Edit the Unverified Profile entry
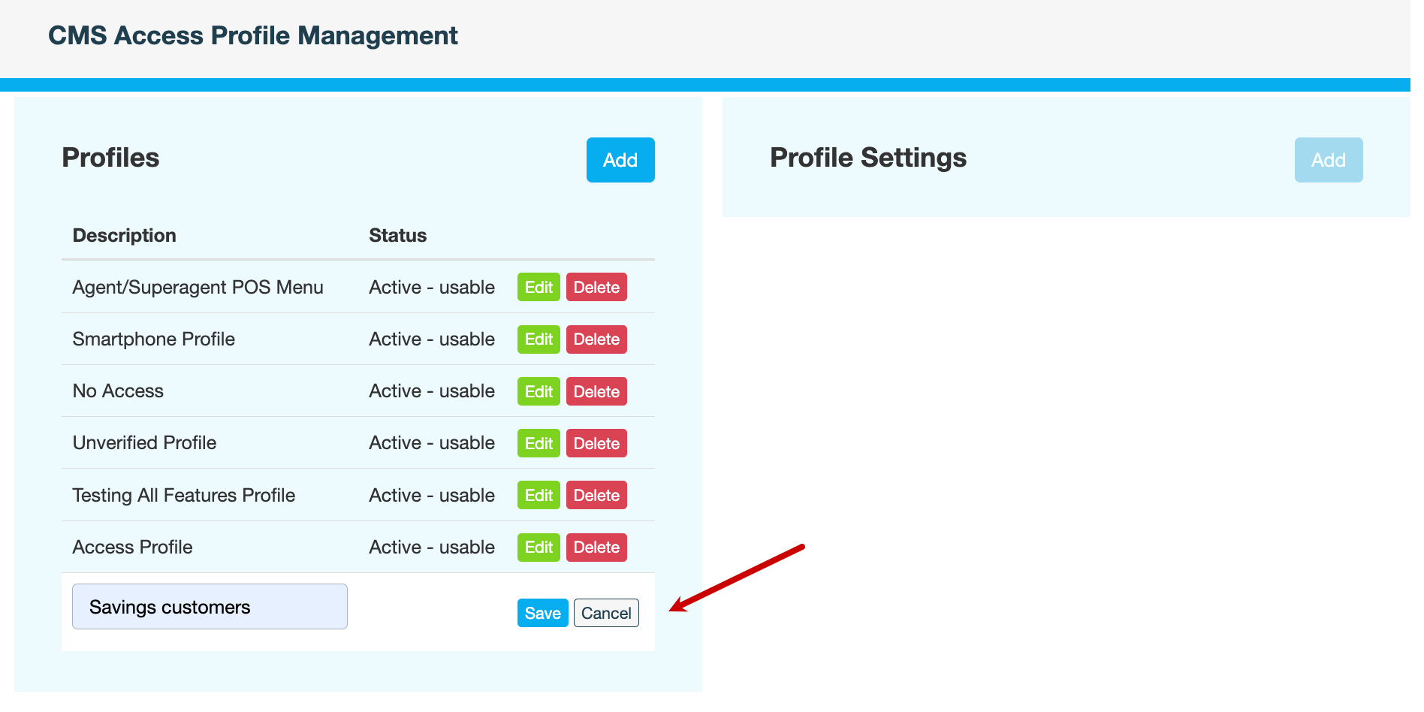This screenshot has height=712, width=1424. (539, 443)
